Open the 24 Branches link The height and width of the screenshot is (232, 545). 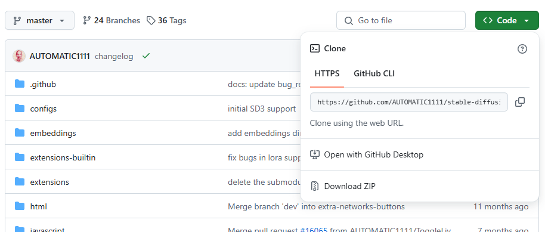pyautogui.click(x=112, y=20)
